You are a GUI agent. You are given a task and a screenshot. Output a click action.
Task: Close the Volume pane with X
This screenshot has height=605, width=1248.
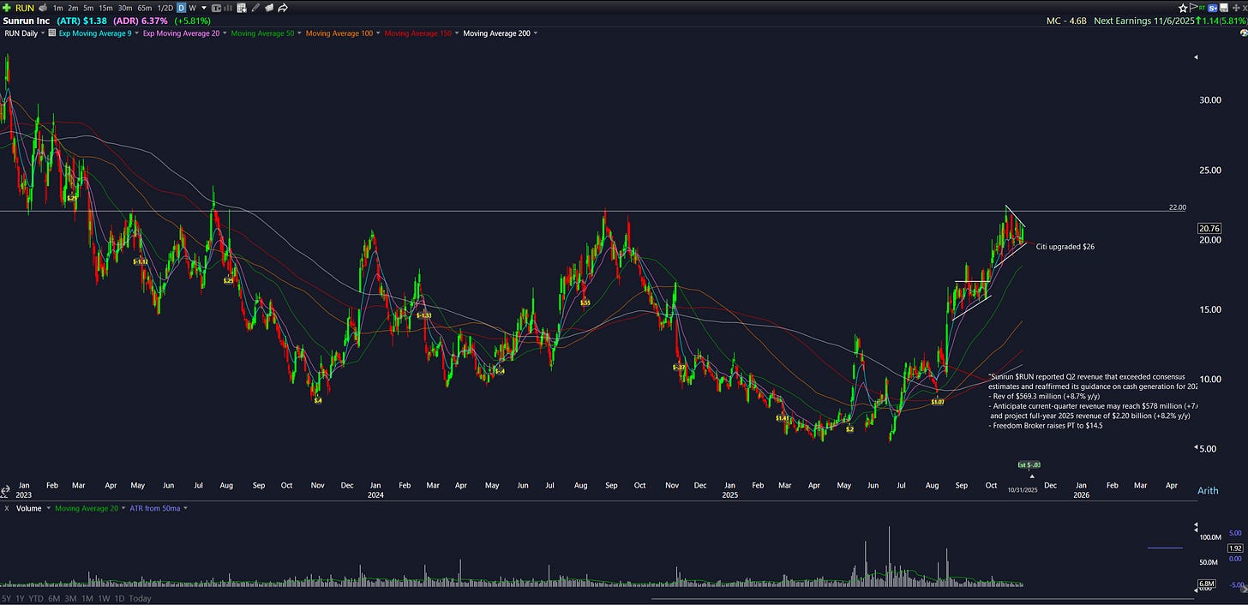coord(7,508)
